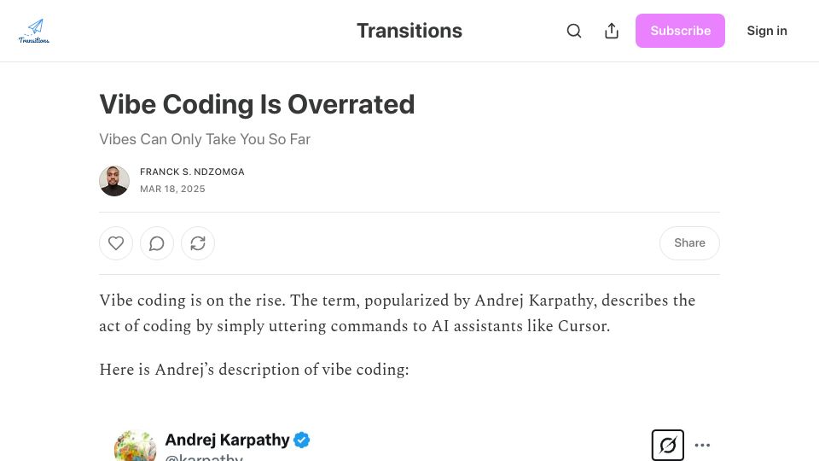This screenshot has height=461, width=819.
Task: Click the @karpathy handle
Action: [x=204, y=457]
